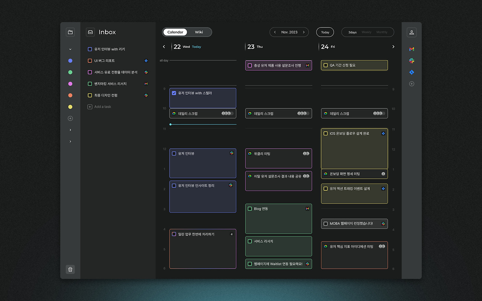Switch to the Wiki tab
This screenshot has width=482, height=301.
(199, 32)
